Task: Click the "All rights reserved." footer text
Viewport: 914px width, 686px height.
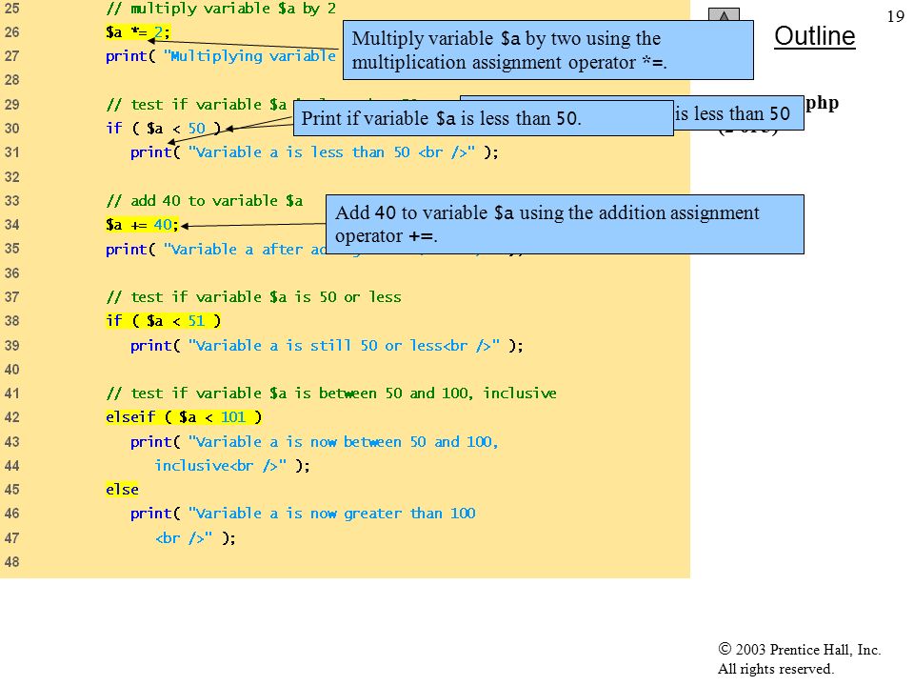Action: tap(775, 669)
